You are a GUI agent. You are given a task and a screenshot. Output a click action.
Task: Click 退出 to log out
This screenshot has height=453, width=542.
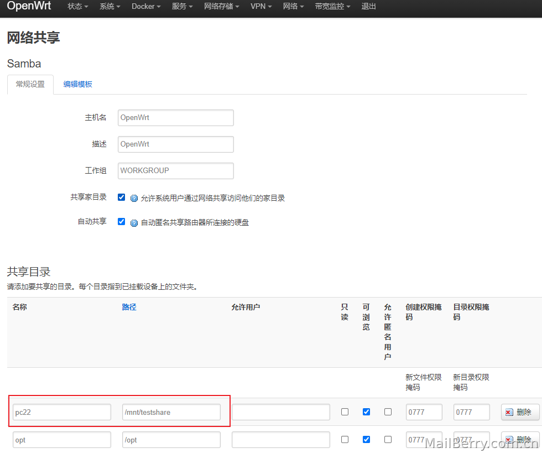pyautogui.click(x=368, y=7)
